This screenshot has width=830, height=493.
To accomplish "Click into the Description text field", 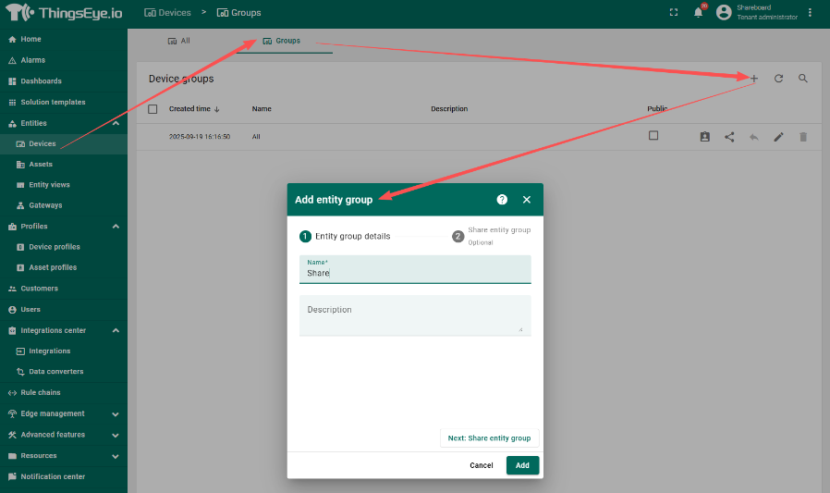I will tap(415, 314).
